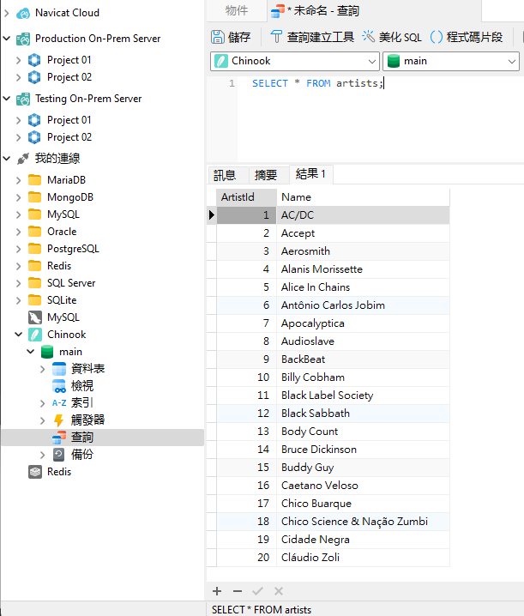Click the 美化 SQL beautify icon

pos(369,37)
